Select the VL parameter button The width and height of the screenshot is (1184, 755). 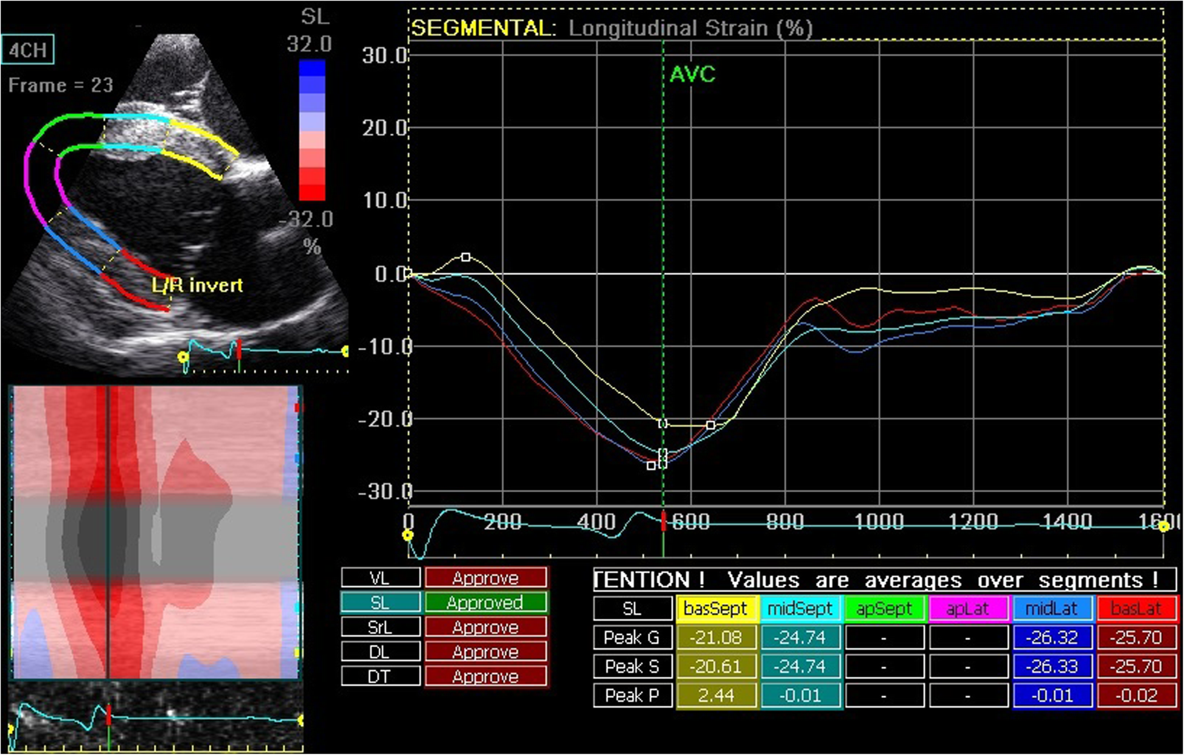pos(380,577)
